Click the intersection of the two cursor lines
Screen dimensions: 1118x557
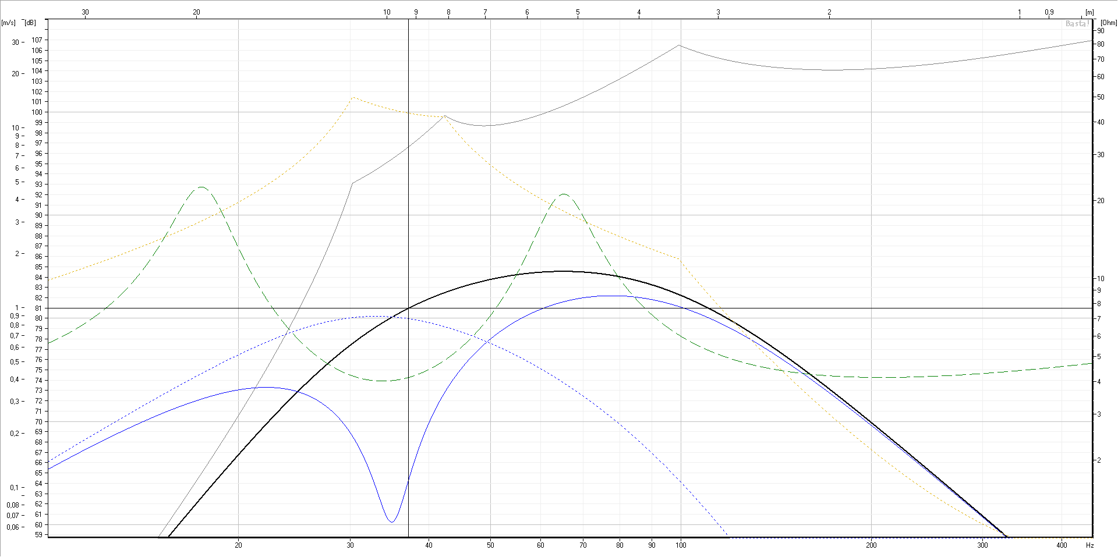coord(408,308)
